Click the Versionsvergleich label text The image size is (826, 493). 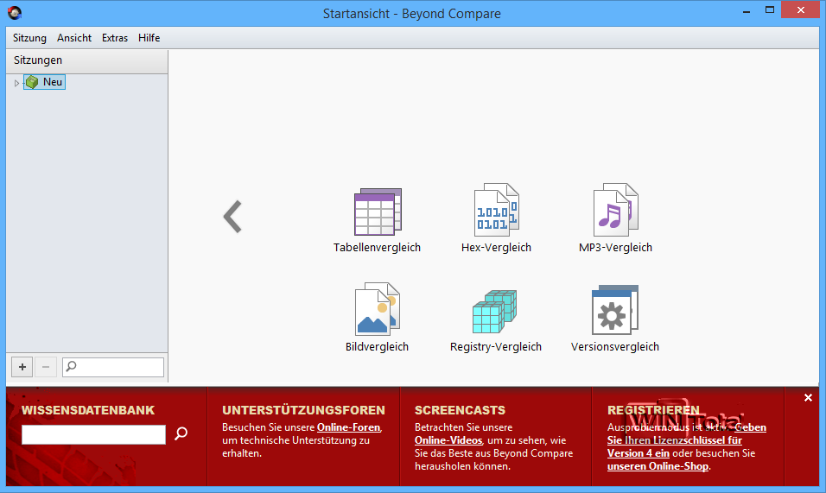[615, 347]
